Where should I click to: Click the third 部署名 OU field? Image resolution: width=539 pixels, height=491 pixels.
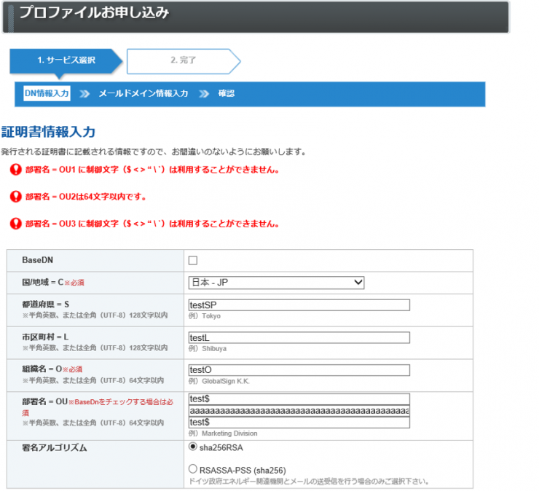(x=299, y=423)
